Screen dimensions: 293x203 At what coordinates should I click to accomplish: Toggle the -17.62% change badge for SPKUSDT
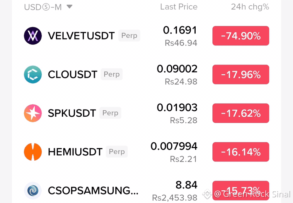241,113
